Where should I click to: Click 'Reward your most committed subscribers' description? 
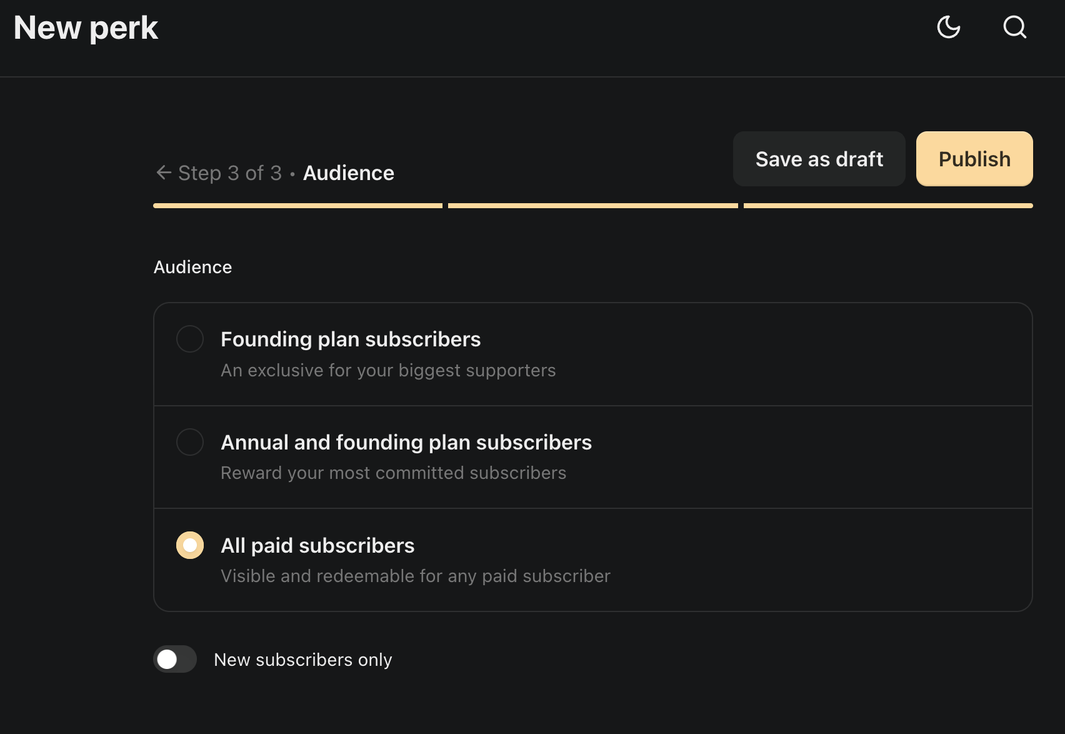click(394, 473)
